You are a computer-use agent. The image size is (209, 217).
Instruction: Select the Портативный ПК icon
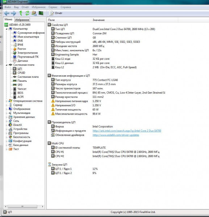(x=15, y=57)
